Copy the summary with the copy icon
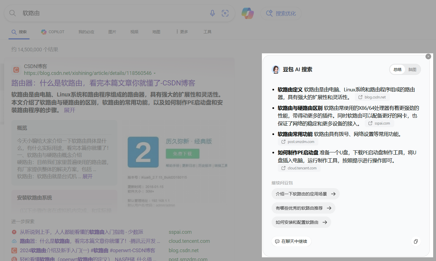The height and width of the screenshot is (261, 436). point(416,241)
